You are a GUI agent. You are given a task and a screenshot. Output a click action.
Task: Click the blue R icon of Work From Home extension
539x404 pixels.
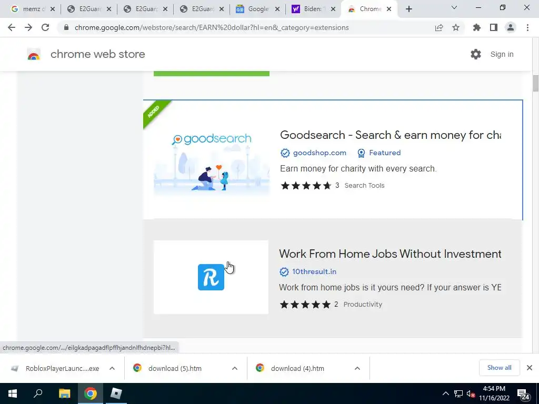211,277
